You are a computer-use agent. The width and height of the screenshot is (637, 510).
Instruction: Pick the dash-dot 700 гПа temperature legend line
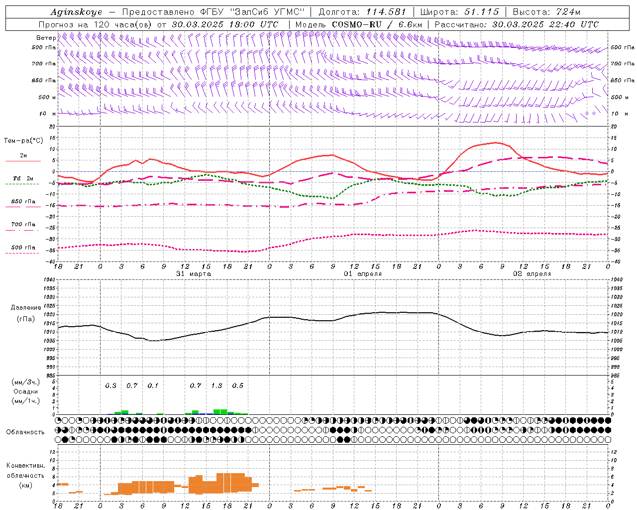pos(22,230)
